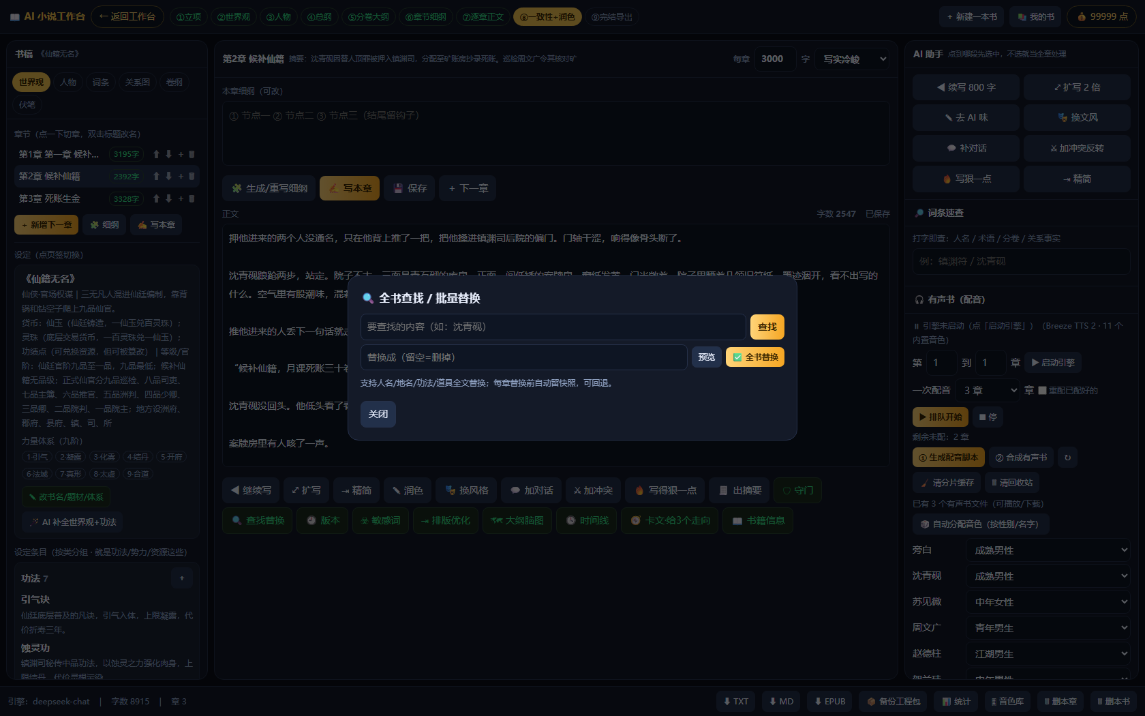Image resolution: width=1145 pixels, height=716 pixels.
Task: Export the book as EPUB
Action: 829,701
